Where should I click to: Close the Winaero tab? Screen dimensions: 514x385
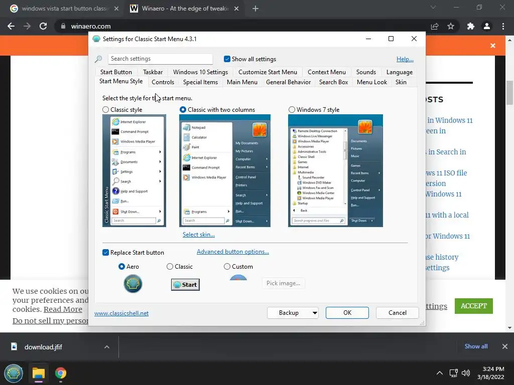coord(236,9)
